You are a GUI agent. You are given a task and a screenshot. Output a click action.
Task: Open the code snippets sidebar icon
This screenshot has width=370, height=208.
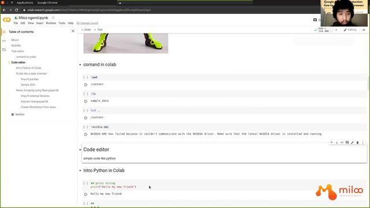coord(4,41)
